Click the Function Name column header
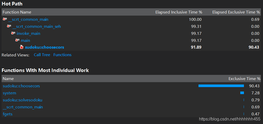Image resolution: width=263 pixels, height=124 pixels. click(x=17, y=12)
